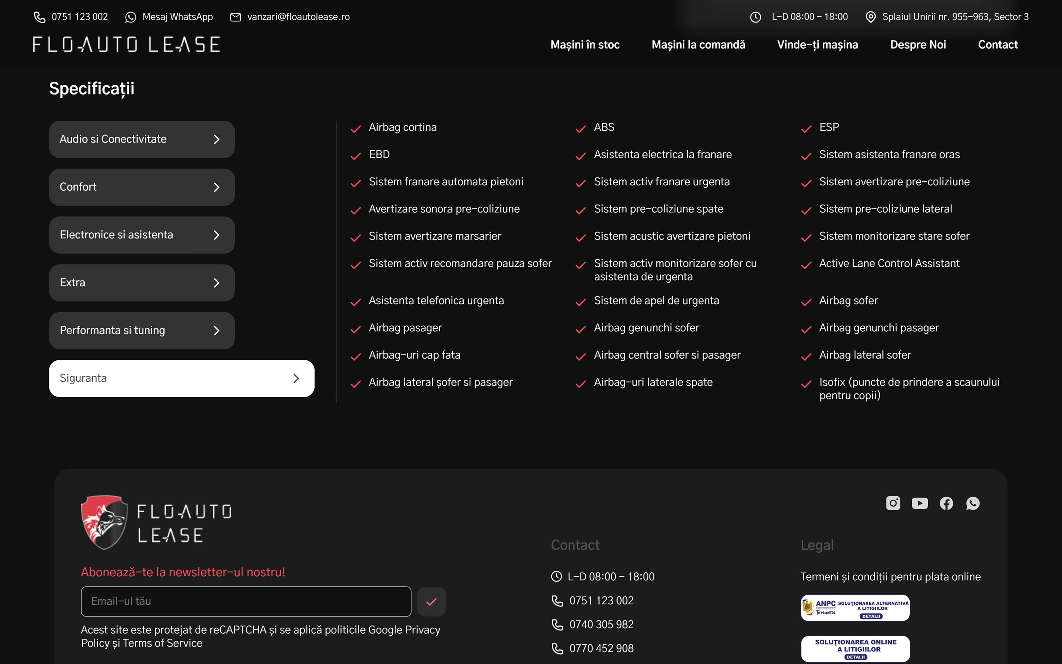1062x664 pixels.
Task: Click the clock icon in the top bar
Action: click(x=755, y=17)
